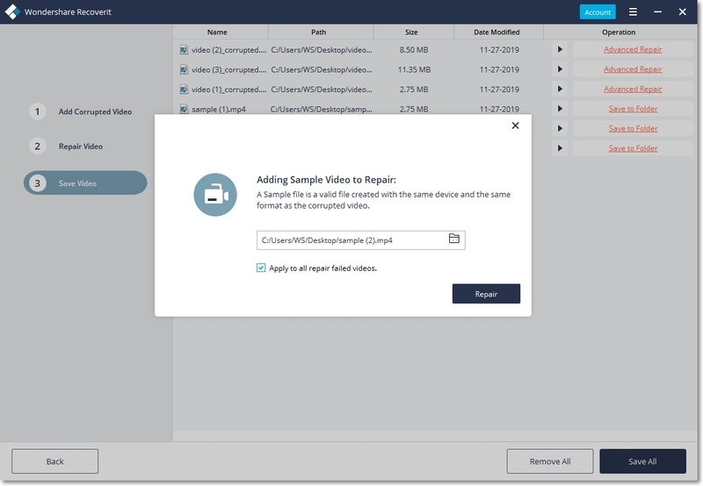
Task: Open the Account button
Action: [598, 12]
